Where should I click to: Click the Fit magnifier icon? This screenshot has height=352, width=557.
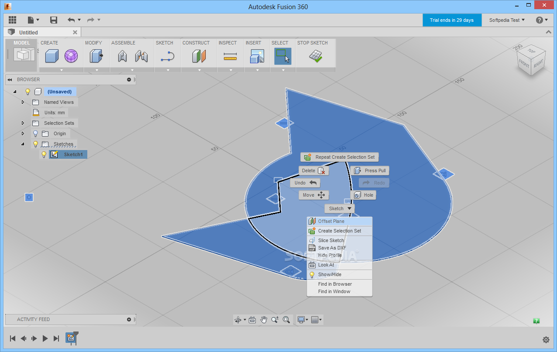click(x=286, y=320)
